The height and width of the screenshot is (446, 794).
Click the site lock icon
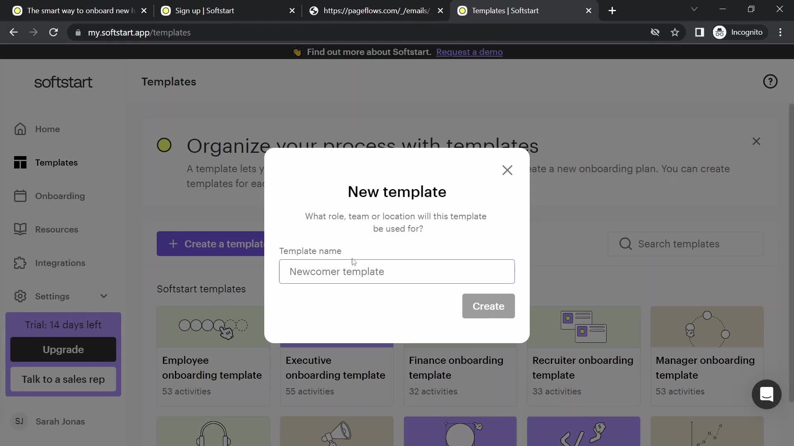[78, 33]
